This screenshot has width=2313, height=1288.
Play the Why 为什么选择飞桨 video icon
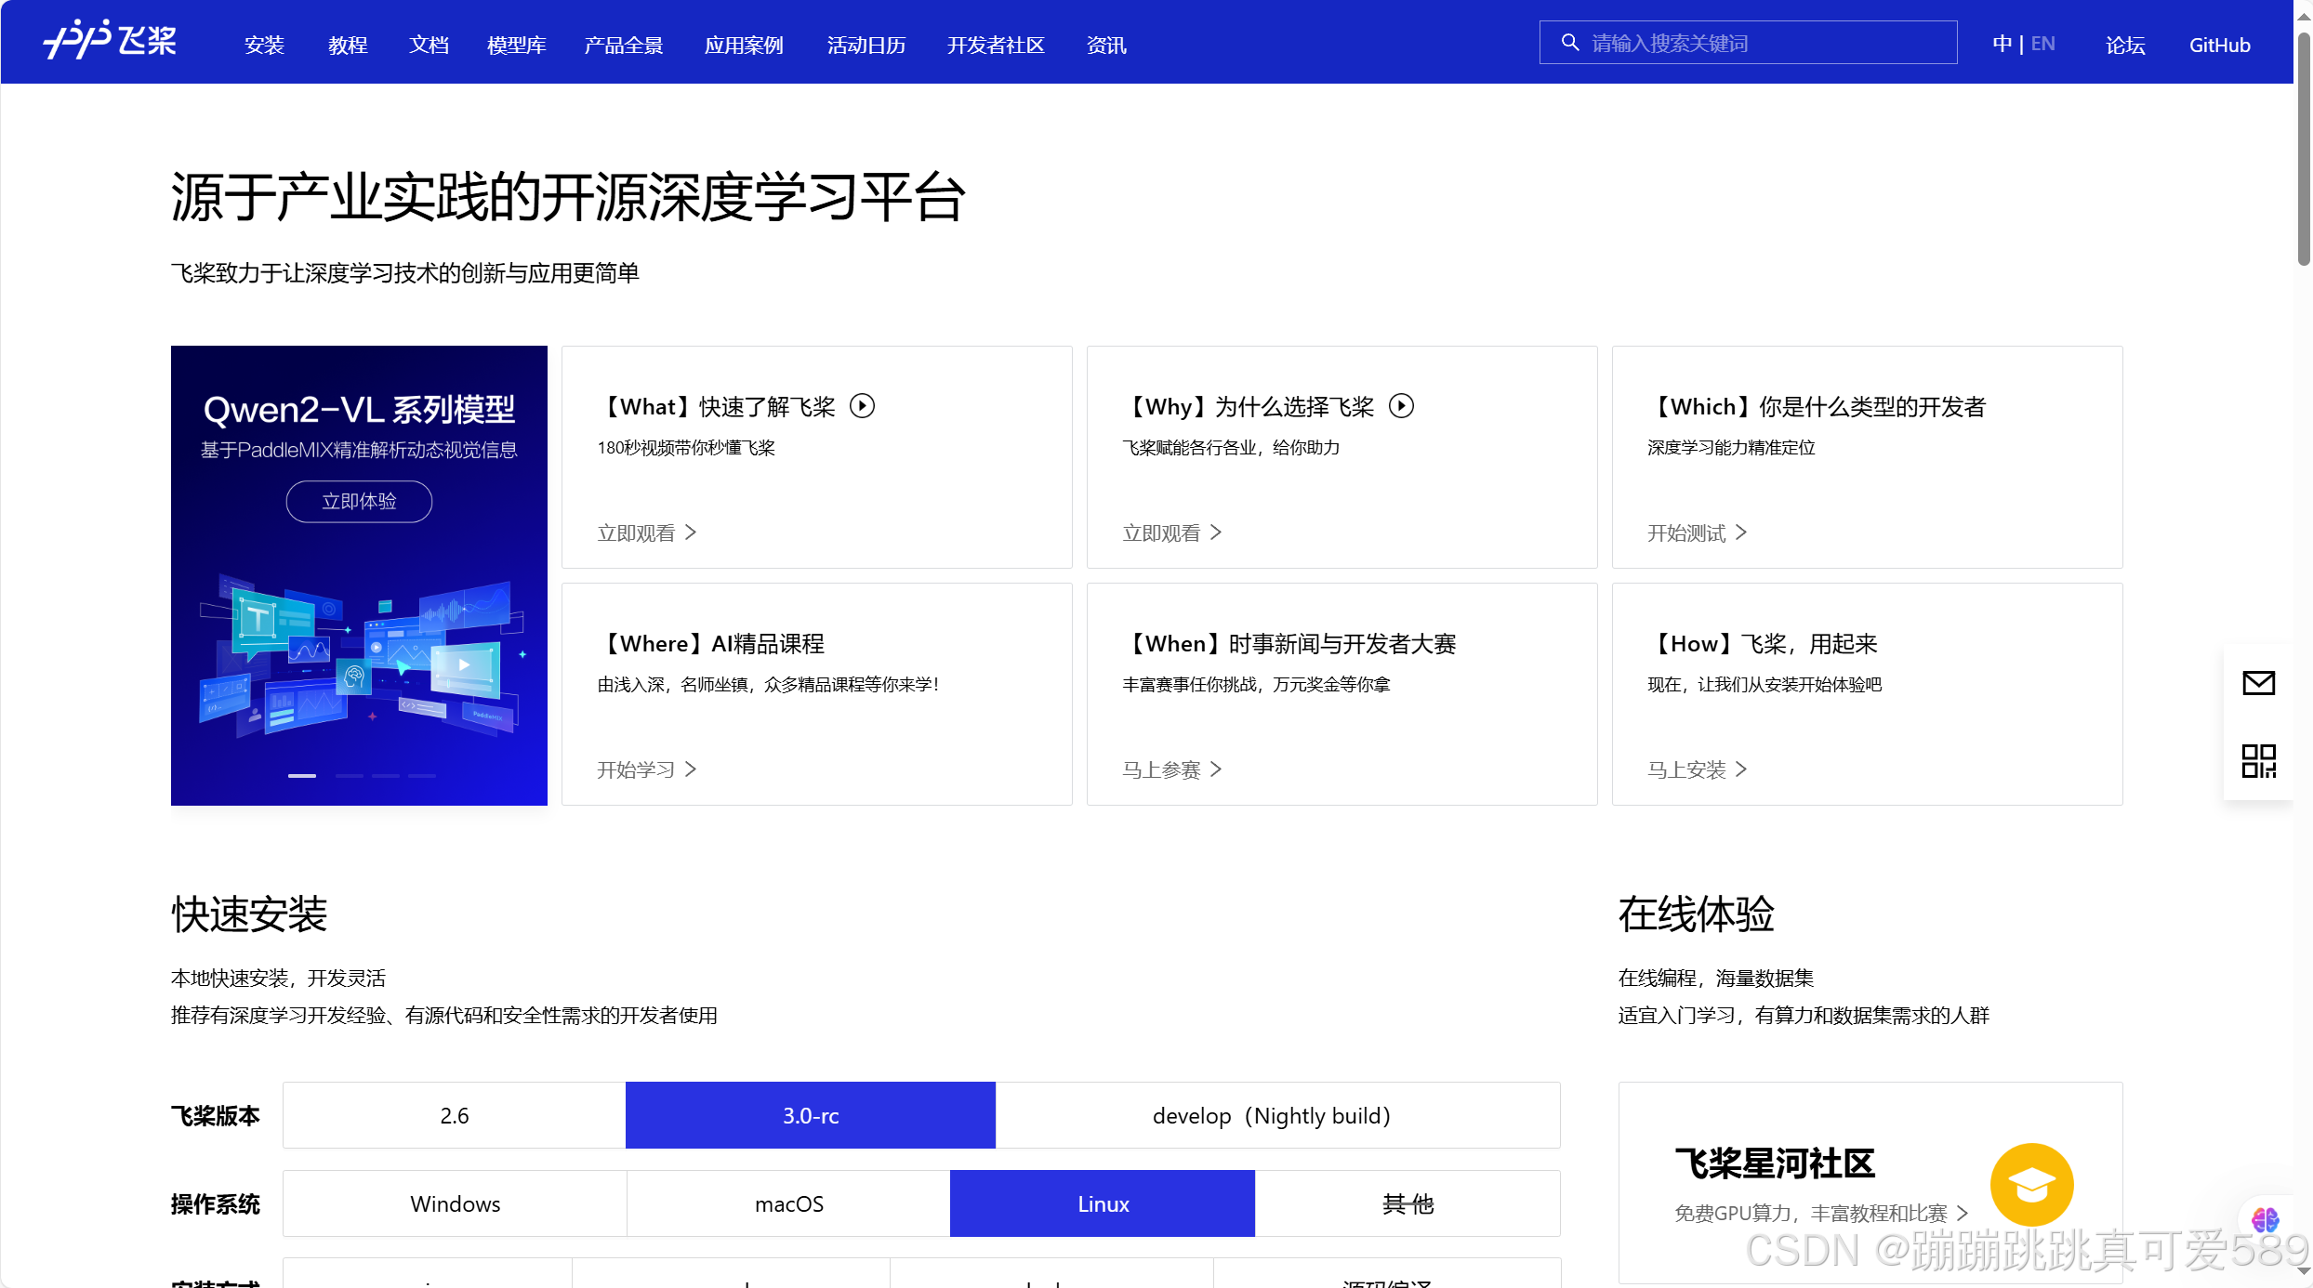(1401, 406)
